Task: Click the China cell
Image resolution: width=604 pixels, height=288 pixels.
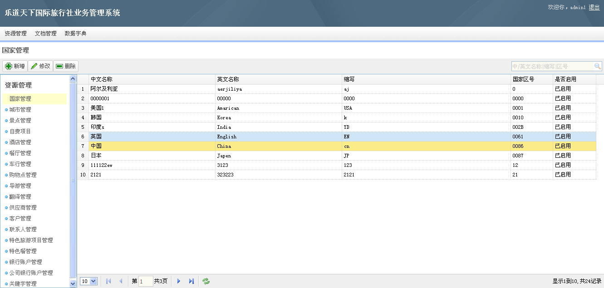Action: tap(279, 146)
